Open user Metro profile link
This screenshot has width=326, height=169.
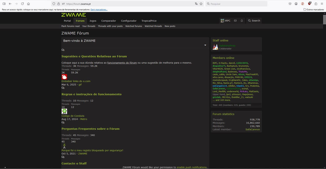click(84, 119)
